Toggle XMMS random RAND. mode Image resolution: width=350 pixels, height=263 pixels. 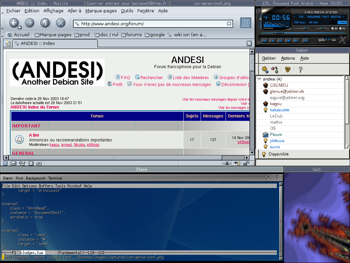tap(322, 40)
